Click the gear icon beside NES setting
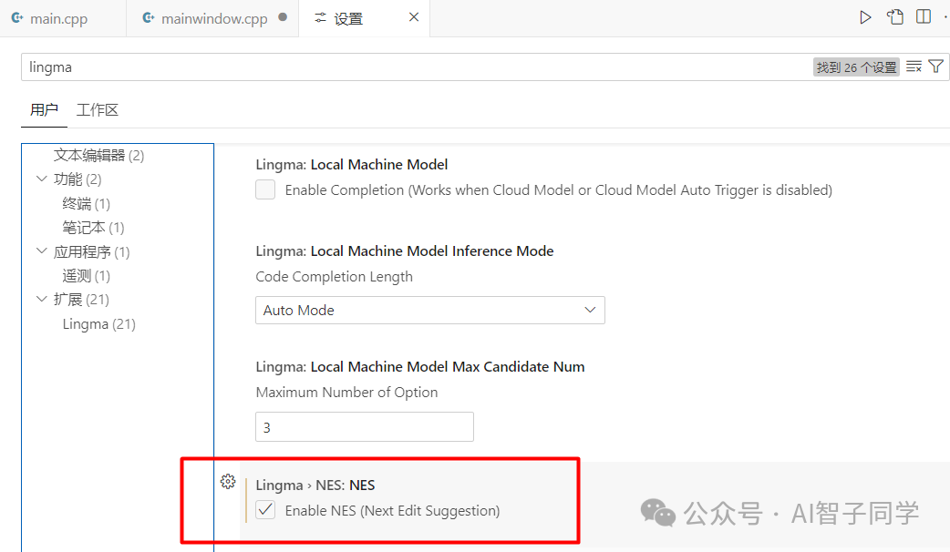The height and width of the screenshot is (552, 950). [228, 482]
